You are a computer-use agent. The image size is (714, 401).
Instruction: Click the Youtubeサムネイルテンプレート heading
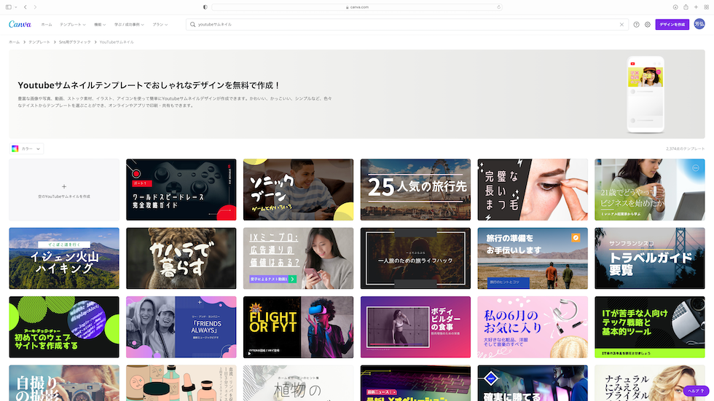(149, 85)
